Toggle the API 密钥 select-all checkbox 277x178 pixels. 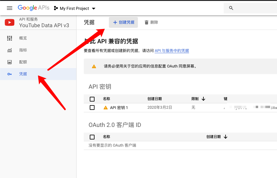(92, 99)
